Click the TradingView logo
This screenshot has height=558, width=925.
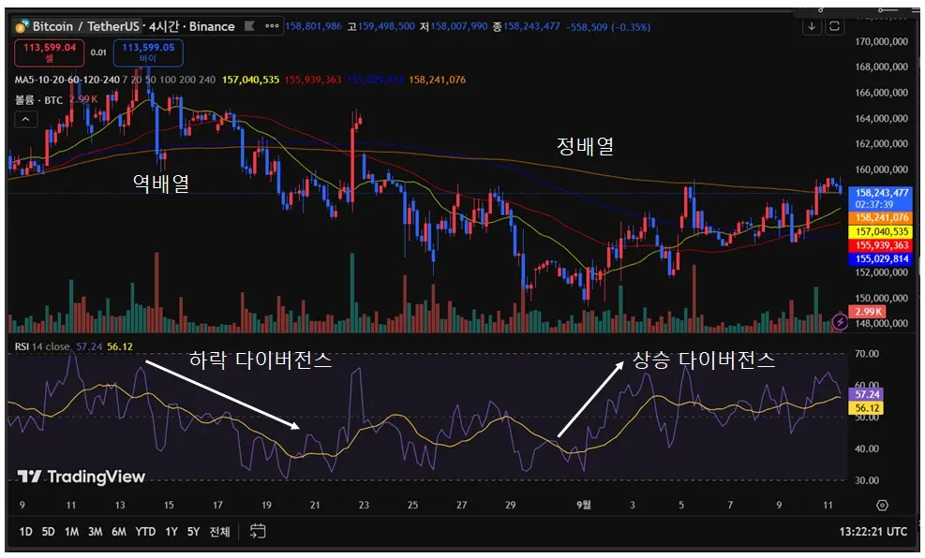[82, 477]
